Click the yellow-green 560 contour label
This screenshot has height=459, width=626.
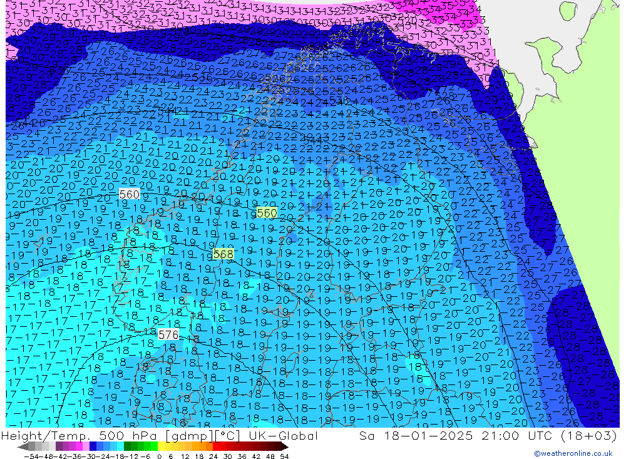267,213
